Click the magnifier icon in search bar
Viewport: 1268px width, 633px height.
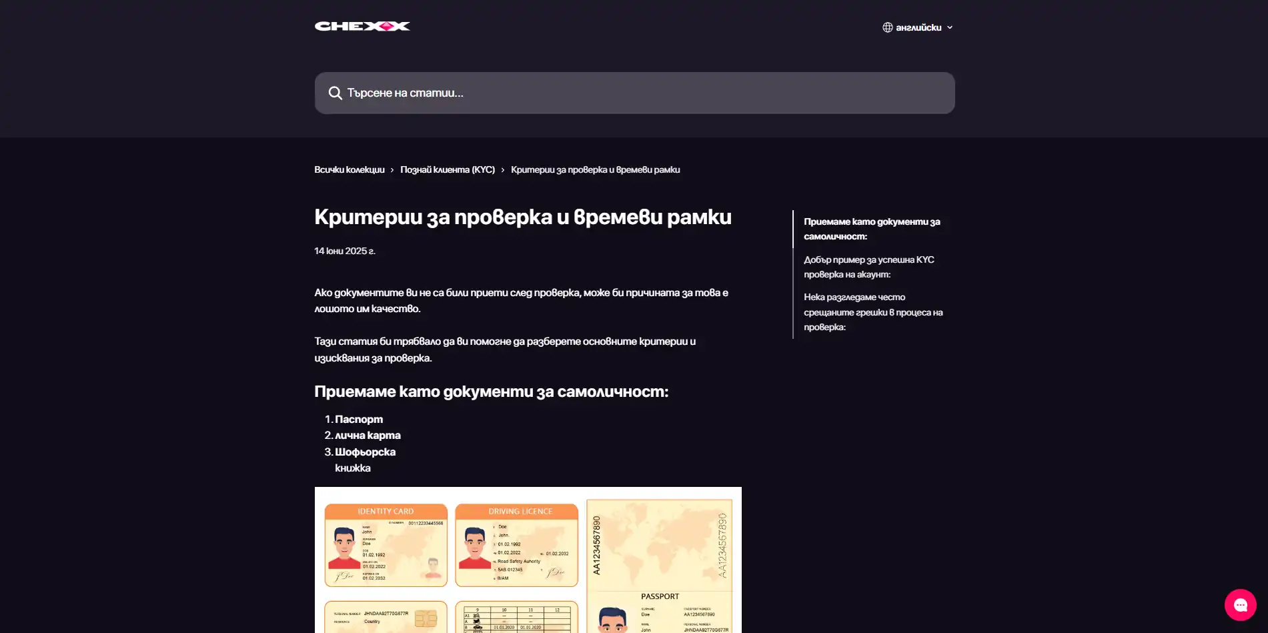click(335, 93)
